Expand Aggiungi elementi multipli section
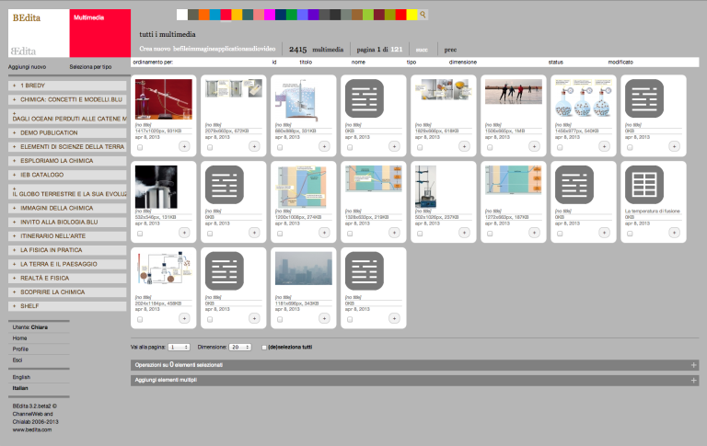The height and width of the screenshot is (446, 707). coord(693,380)
